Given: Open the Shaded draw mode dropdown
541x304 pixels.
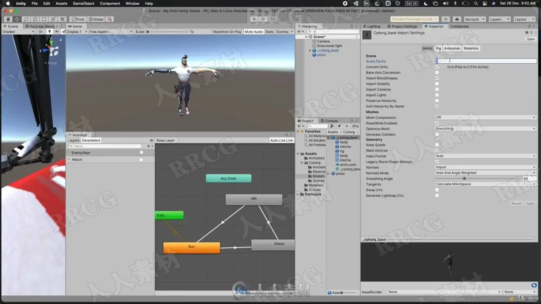Looking at the screenshot, I should tap(18, 32).
